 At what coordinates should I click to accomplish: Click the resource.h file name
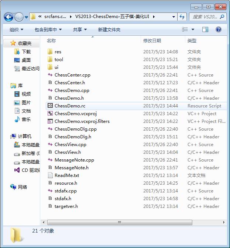click(x=66, y=183)
